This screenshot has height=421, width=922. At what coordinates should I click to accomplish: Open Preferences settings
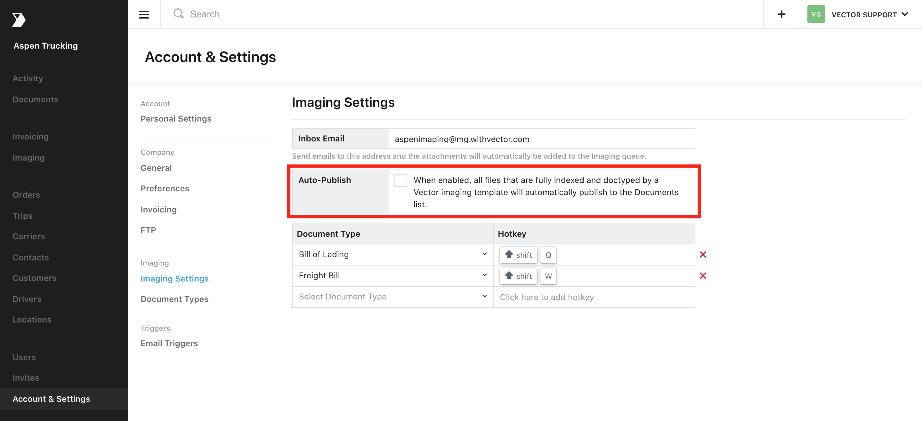point(165,188)
